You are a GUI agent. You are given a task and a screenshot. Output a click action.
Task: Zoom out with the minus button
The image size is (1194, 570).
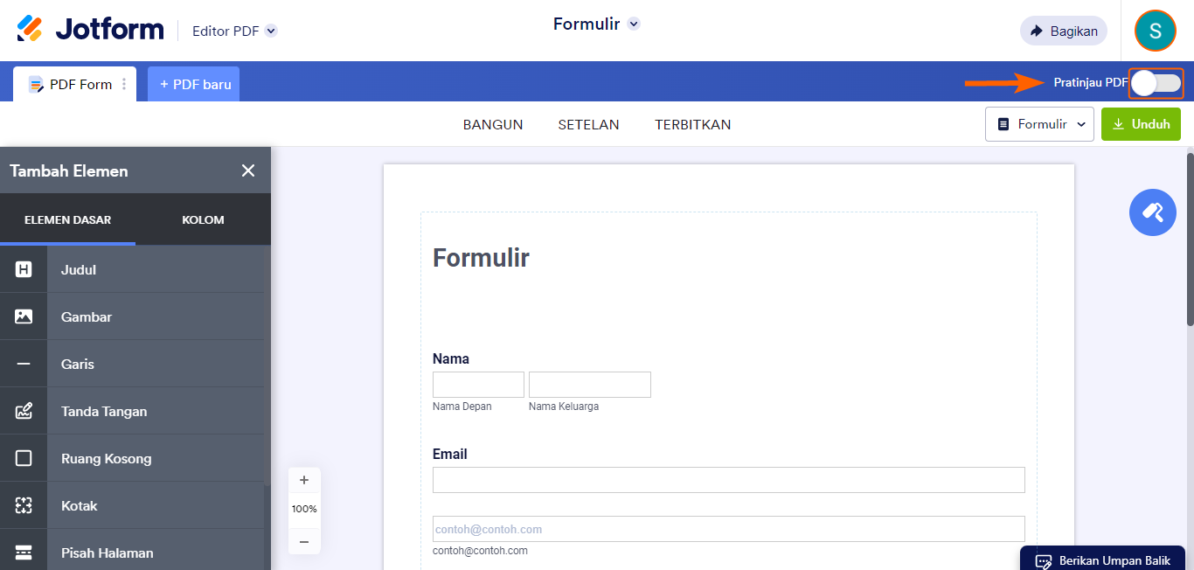coord(304,542)
